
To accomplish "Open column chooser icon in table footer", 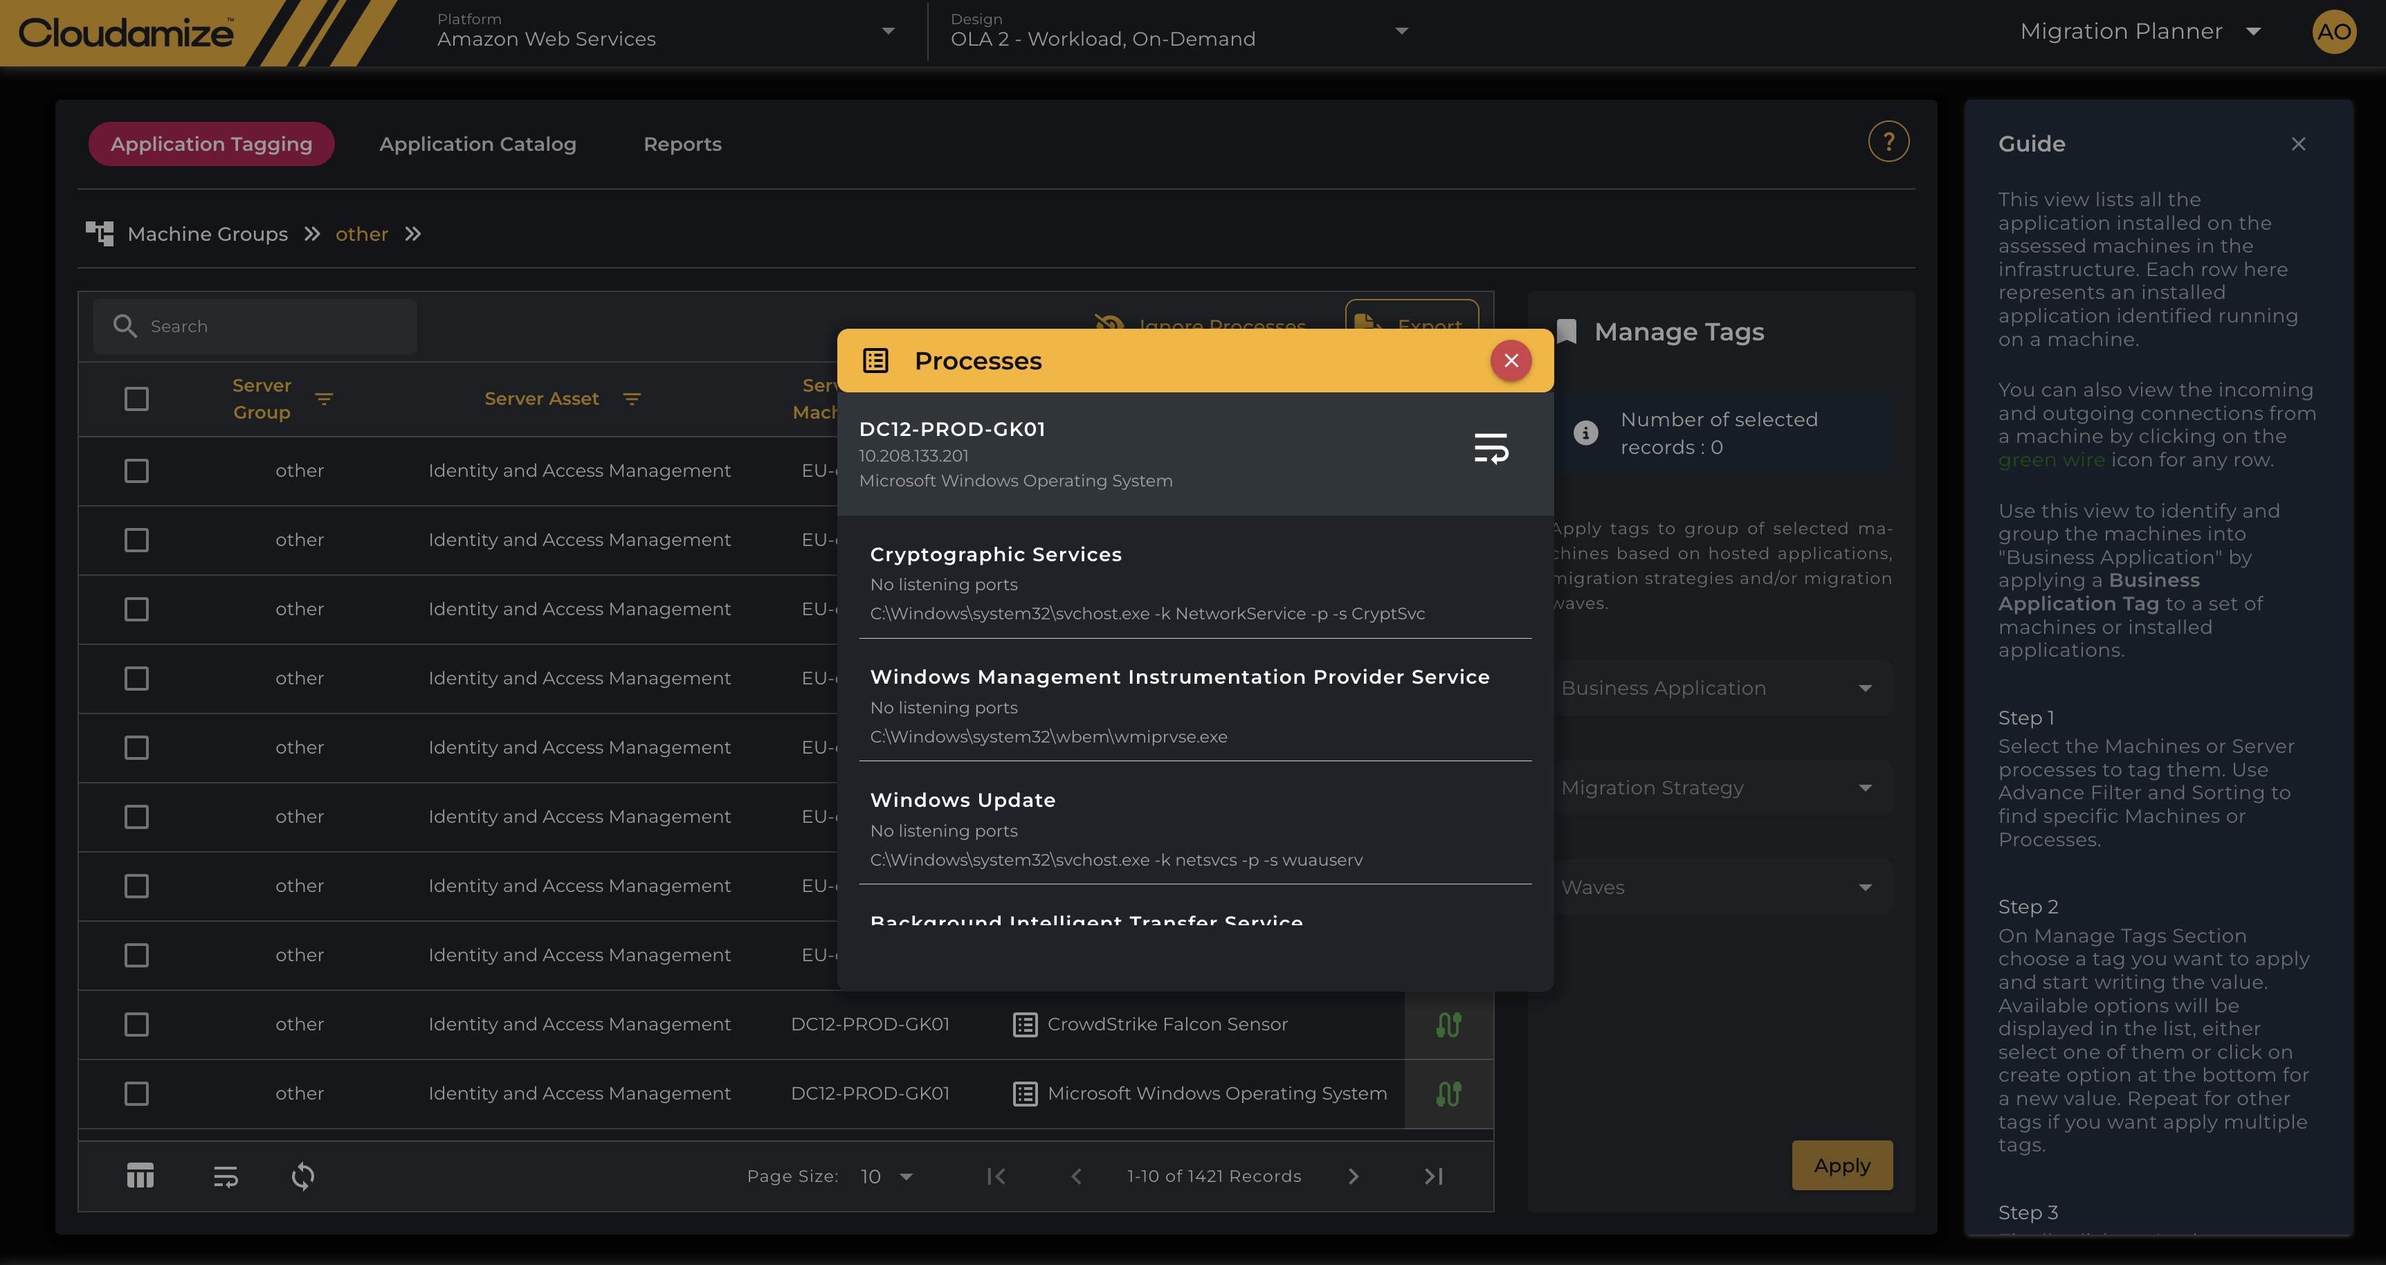I will tap(140, 1176).
